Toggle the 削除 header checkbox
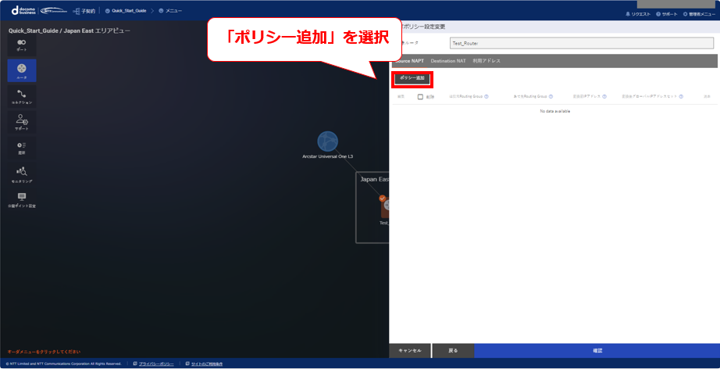Screen dimensions: 720x369 (420, 97)
